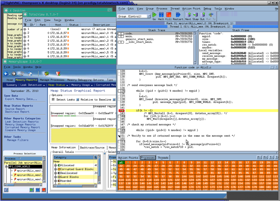Halt the process with the Halt icon
Viewport: 280px width, 201px height.
tap(161, 15)
